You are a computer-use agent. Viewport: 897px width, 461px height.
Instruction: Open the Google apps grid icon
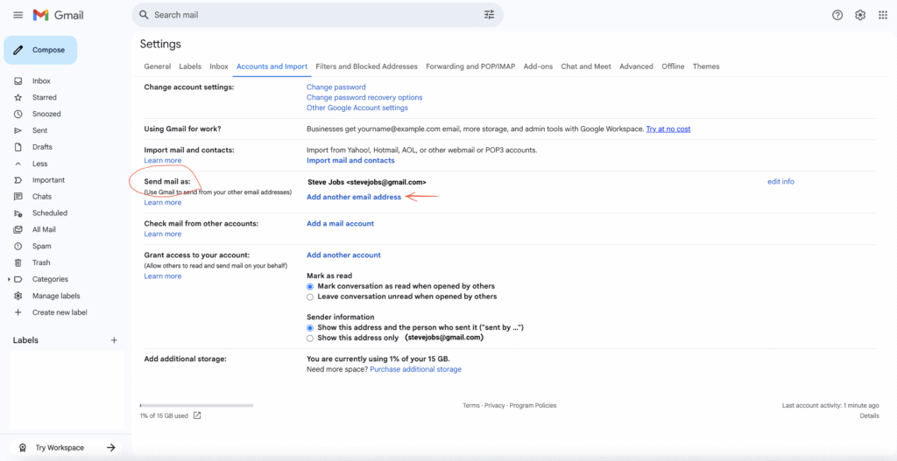click(883, 16)
